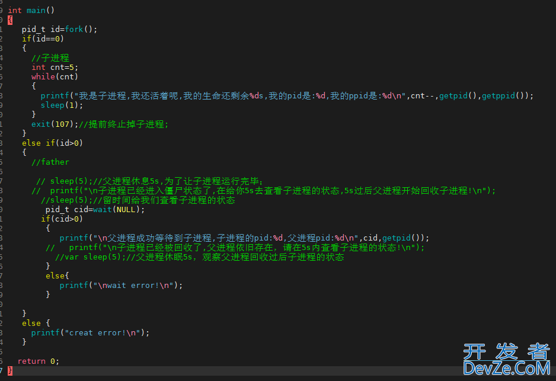Place cursor on the red highlighted opening brace
This screenshot has height=381, width=556.
click(x=10, y=20)
